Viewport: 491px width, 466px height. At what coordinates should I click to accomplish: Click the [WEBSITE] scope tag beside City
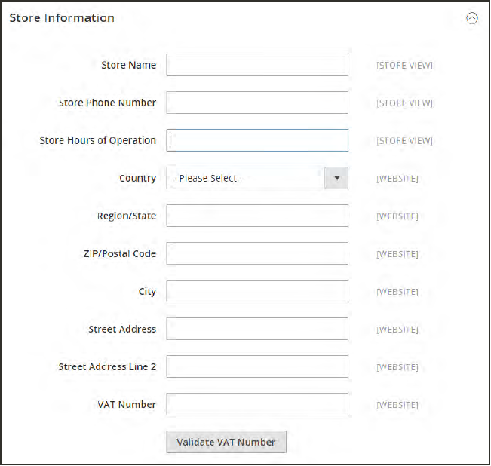[397, 292]
